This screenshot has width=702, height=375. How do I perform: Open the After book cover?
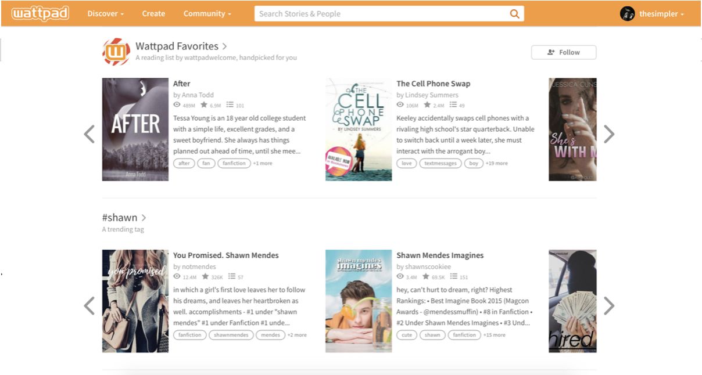click(135, 129)
